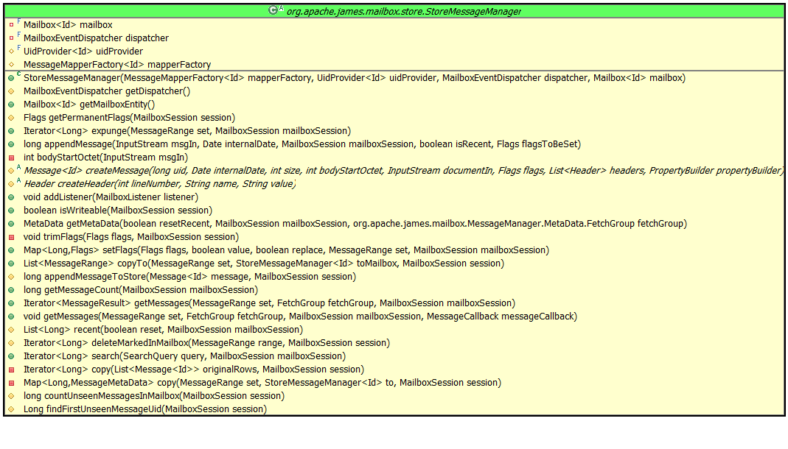Select the getPermanentFlags method entry
The height and width of the screenshot is (449, 788).
(x=129, y=118)
